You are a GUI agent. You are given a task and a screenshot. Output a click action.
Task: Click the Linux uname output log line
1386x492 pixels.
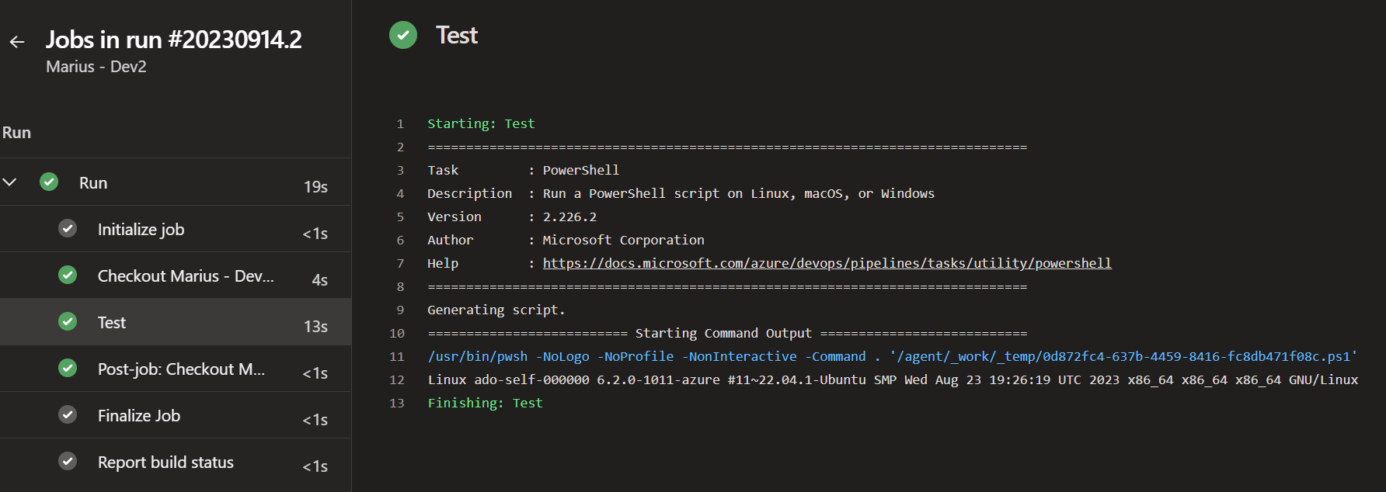[x=893, y=380]
